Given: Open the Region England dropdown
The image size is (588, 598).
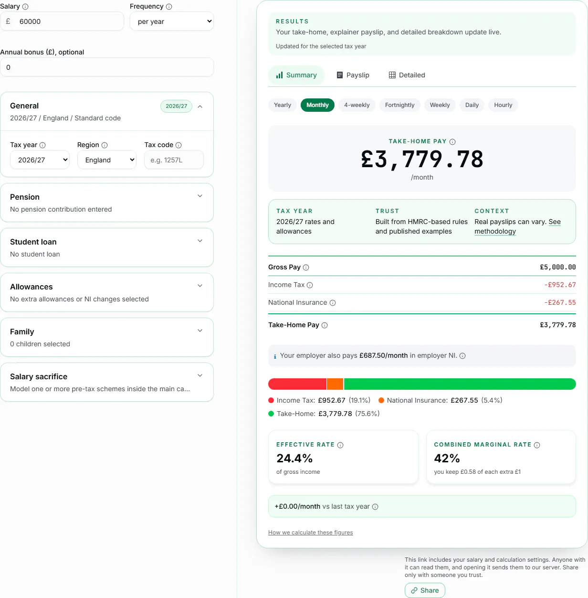Looking at the screenshot, I should (x=107, y=160).
